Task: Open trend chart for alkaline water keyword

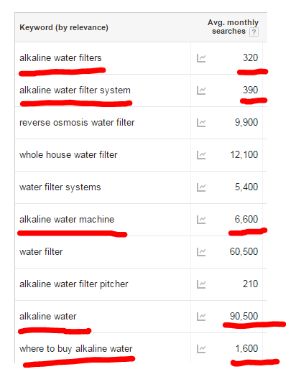Action: tap(201, 317)
